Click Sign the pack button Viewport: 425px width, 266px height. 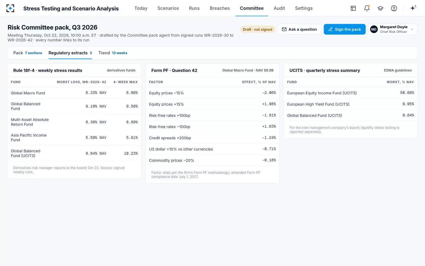click(x=345, y=29)
